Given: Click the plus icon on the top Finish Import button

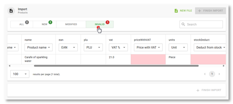Looking at the screenshot, I should click(x=200, y=11).
